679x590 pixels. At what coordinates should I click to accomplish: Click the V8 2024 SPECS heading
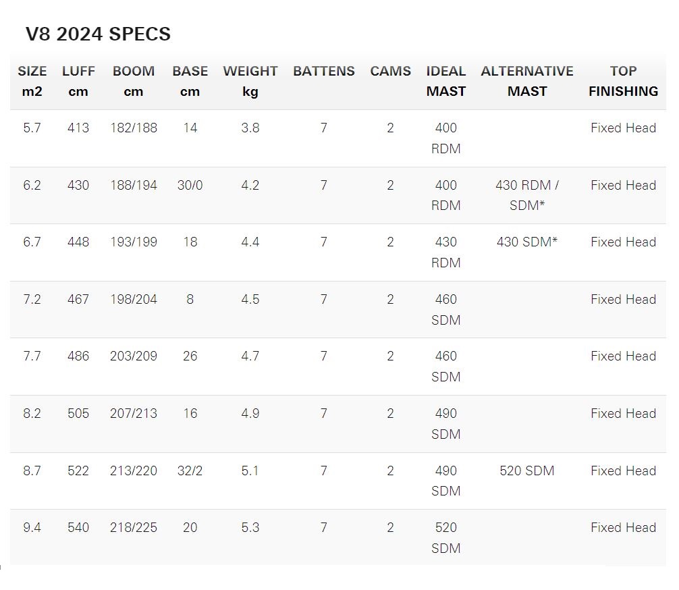tap(99, 34)
